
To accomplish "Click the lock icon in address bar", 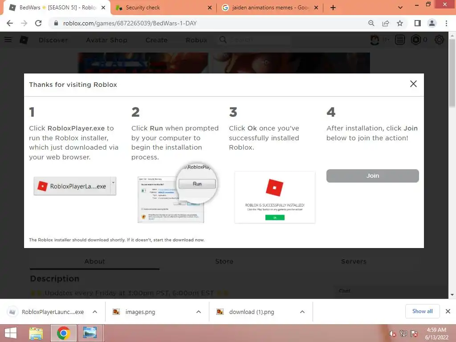I will pos(56,23).
